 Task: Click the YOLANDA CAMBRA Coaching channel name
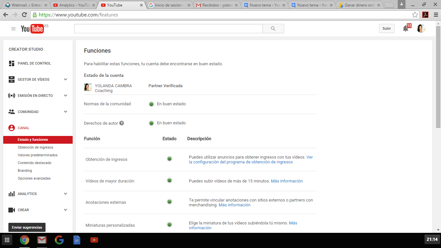coord(113,88)
